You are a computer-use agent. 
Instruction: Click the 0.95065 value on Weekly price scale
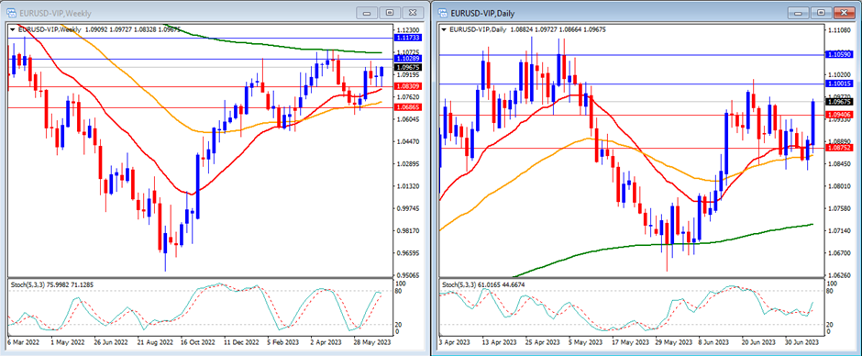click(x=407, y=275)
